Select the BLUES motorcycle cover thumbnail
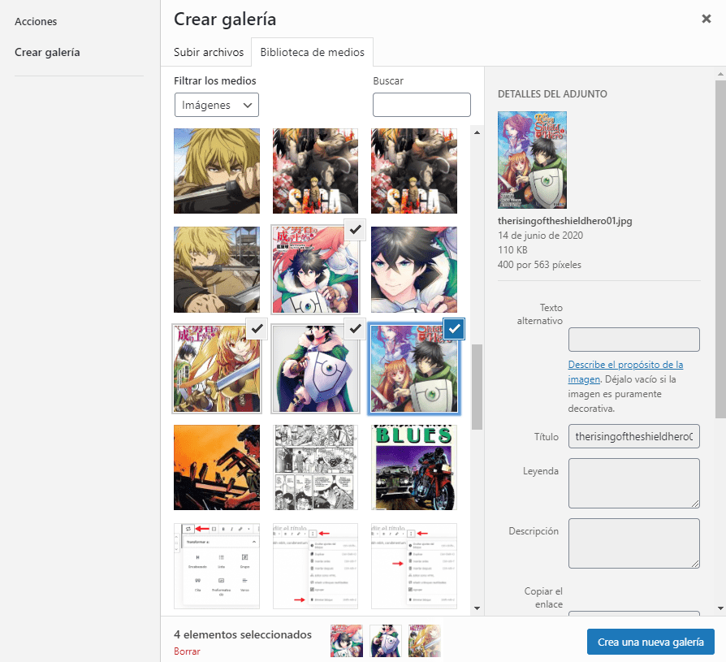Screen dimensions: 726x662 coord(414,467)
